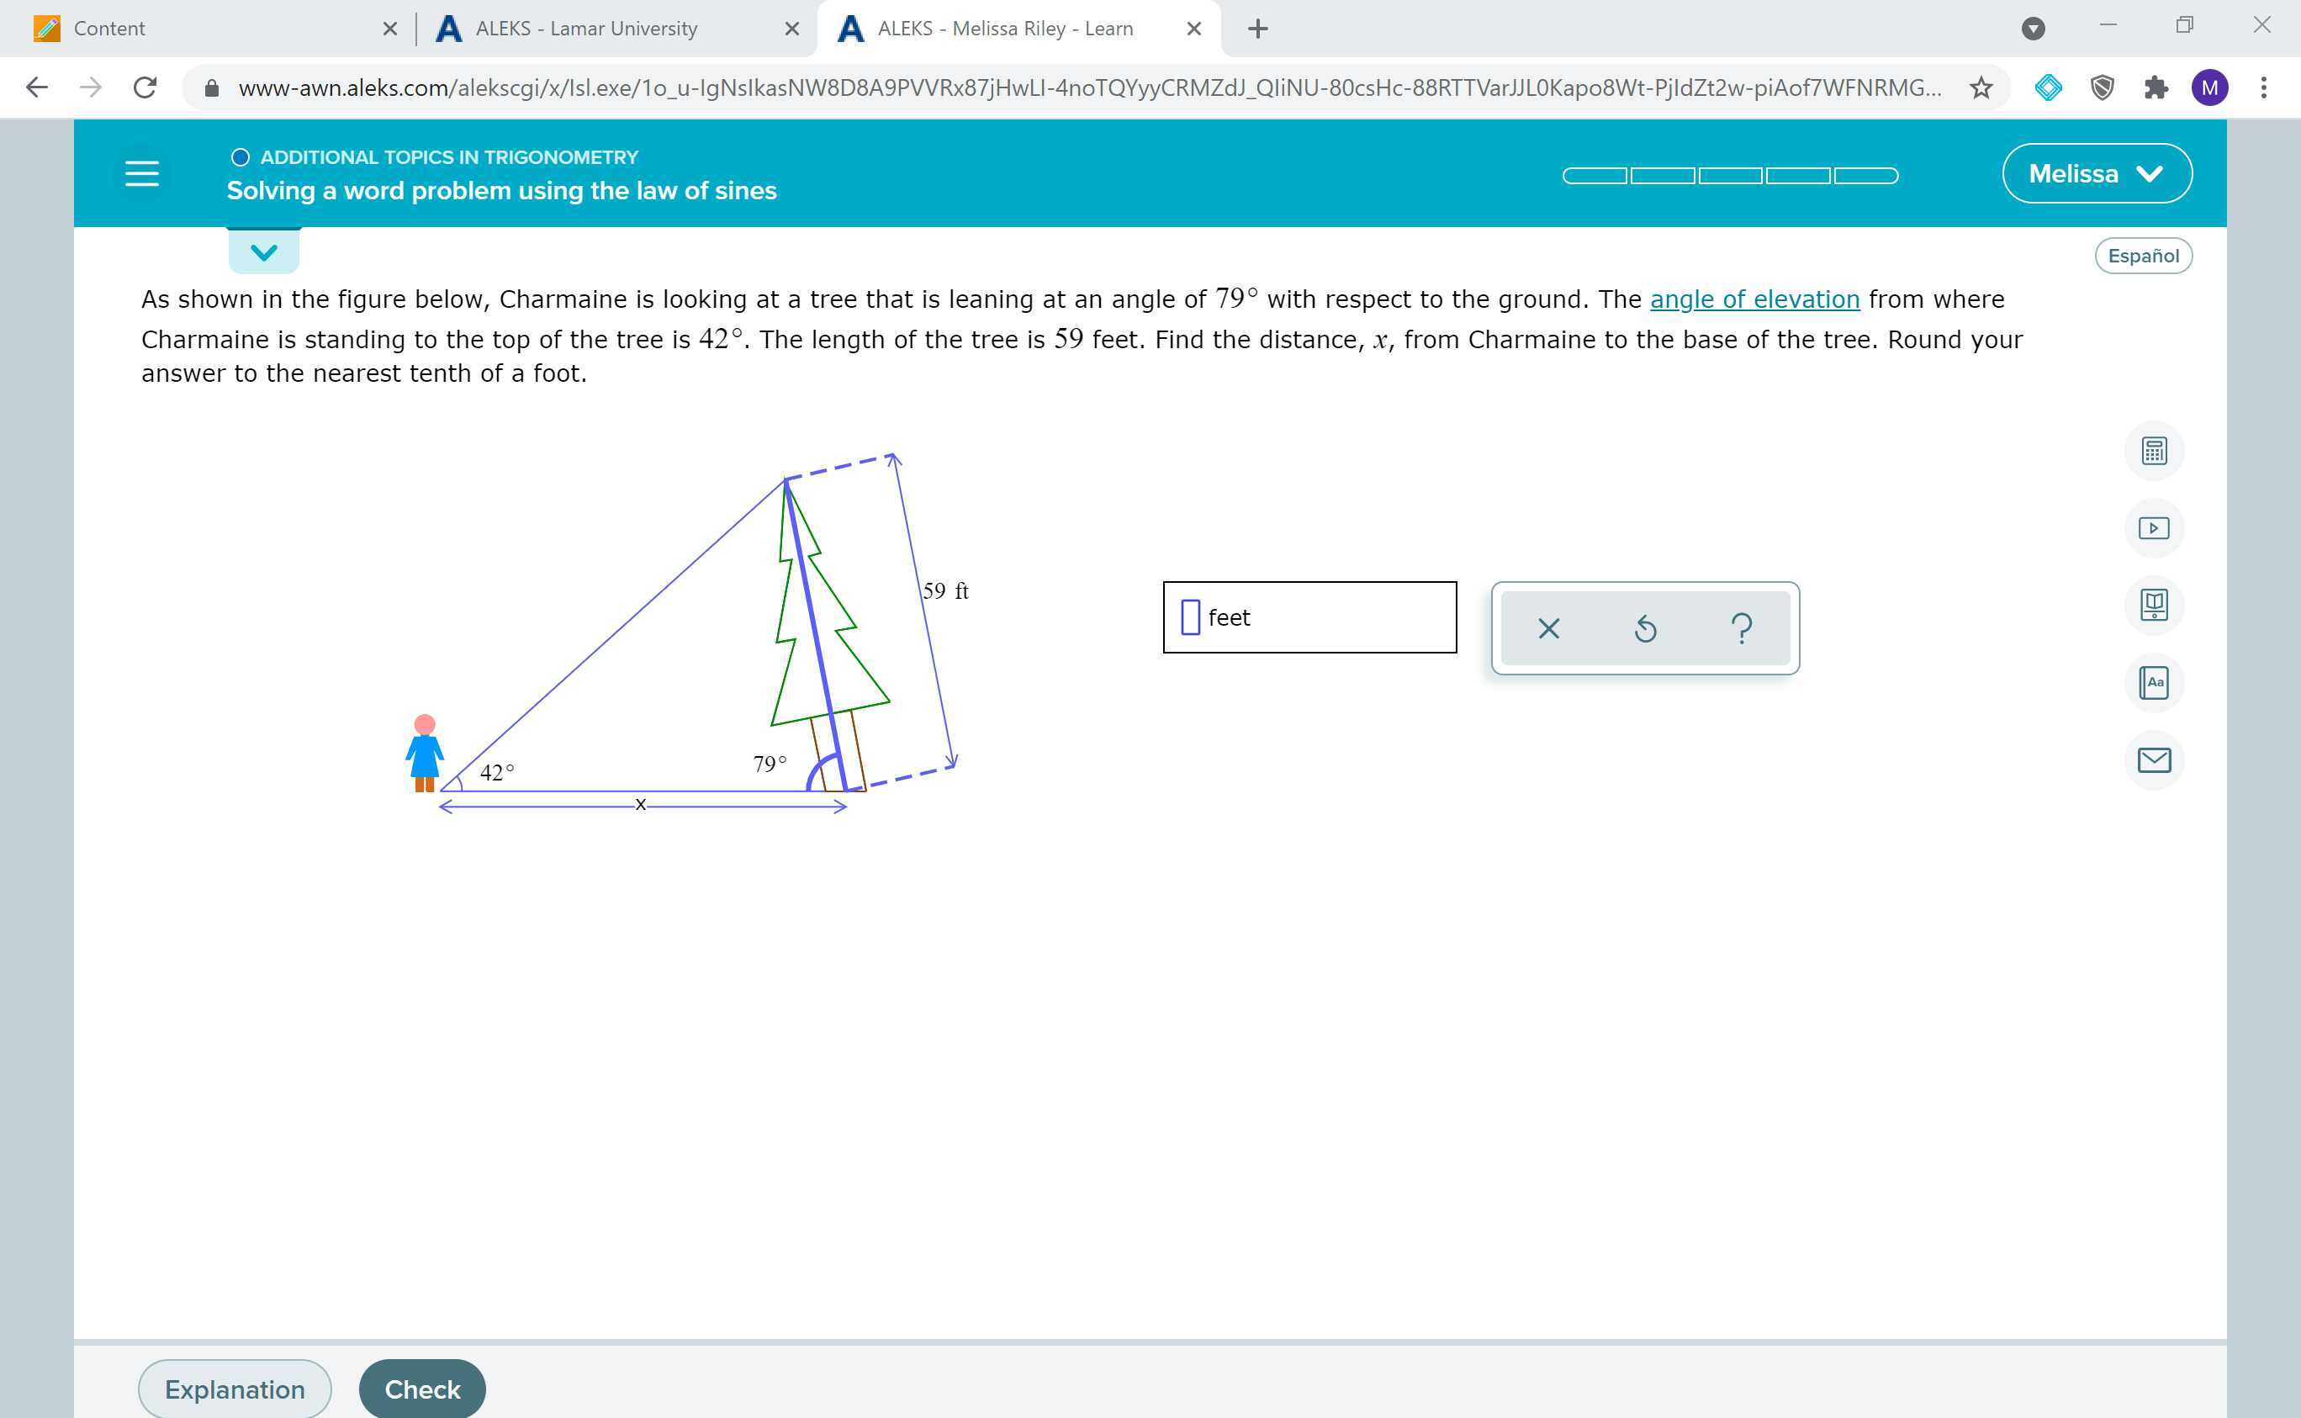Open the browser extensions puzzle icon
The height and width of the screenshot is (1418, 2301).
click(2156, 88)
